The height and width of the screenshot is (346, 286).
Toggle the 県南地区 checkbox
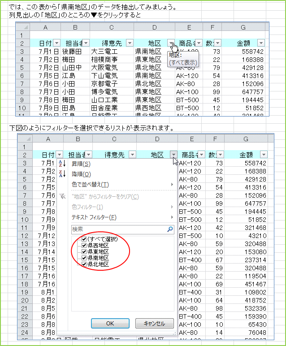[x=84, y=258]
